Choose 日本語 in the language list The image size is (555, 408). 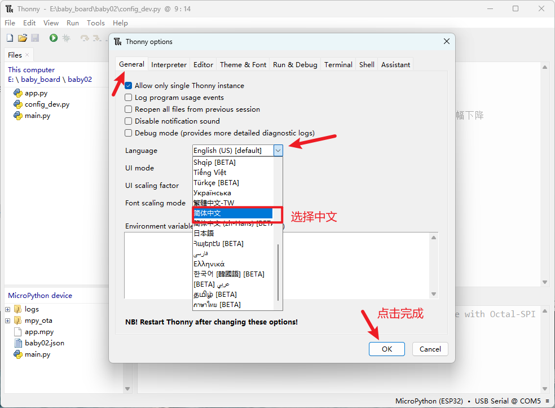(x=233, y=234)
